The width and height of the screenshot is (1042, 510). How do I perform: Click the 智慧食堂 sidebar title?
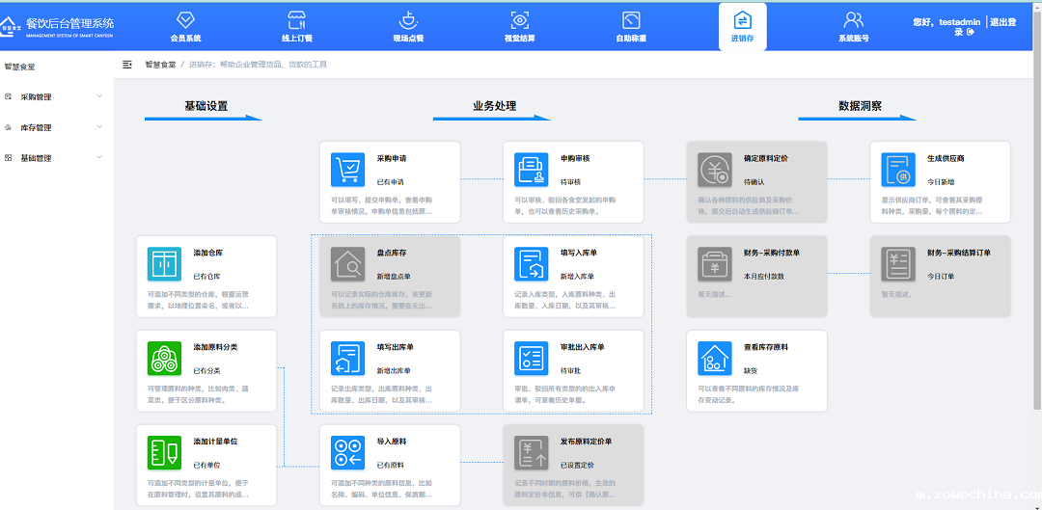[19, 67]
